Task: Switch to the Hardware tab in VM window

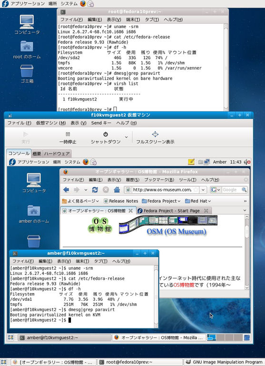Action: [57, 153]
